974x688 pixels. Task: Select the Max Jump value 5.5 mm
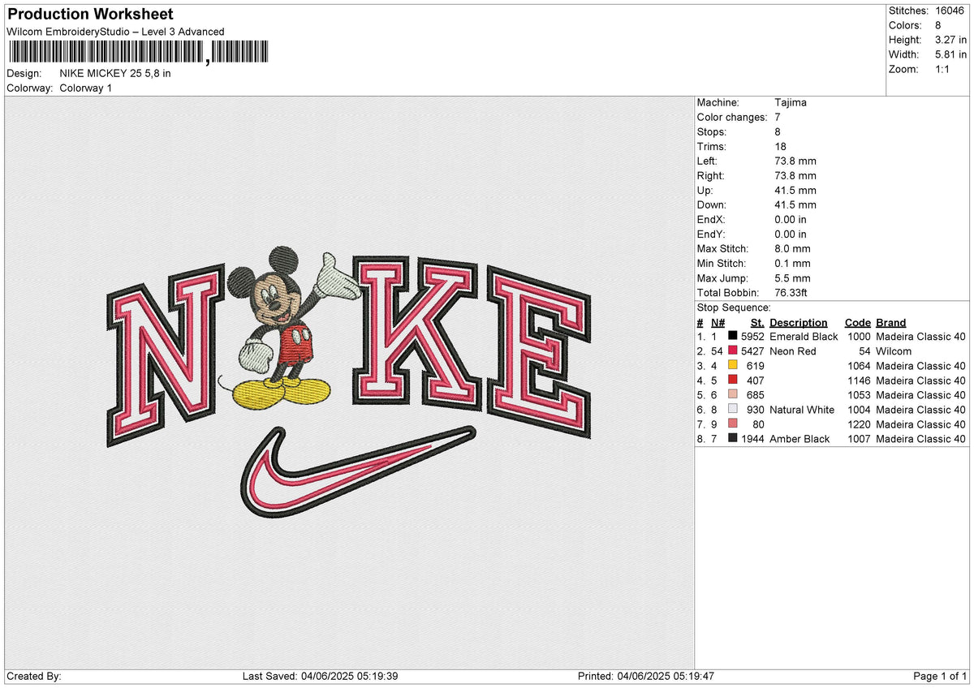tap(792, 278)
